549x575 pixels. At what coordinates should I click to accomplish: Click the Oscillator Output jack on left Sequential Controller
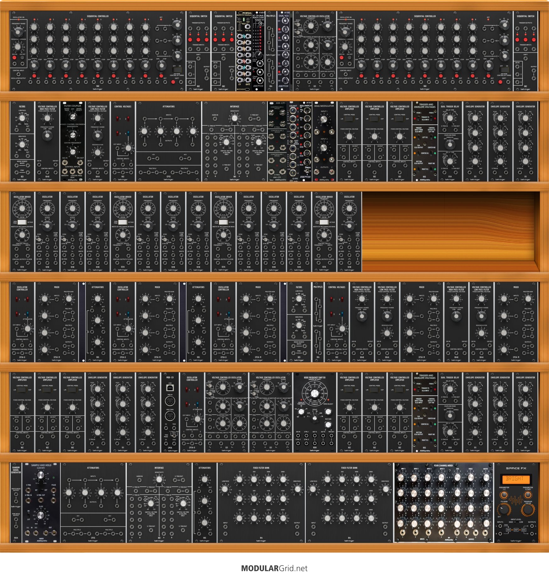[18, 82]
